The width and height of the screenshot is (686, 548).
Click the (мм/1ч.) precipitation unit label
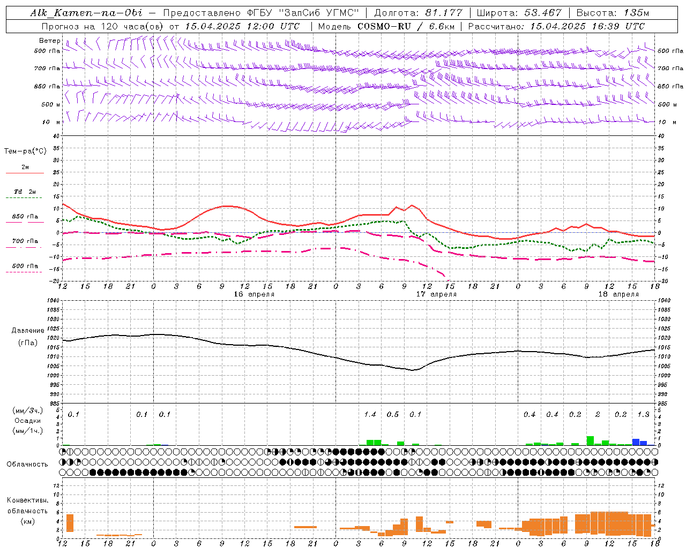pyautogui.click(x=27, y=431)
